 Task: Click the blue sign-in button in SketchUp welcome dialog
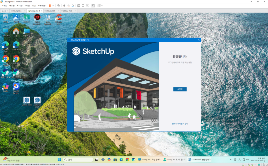[x=180, y=89]
